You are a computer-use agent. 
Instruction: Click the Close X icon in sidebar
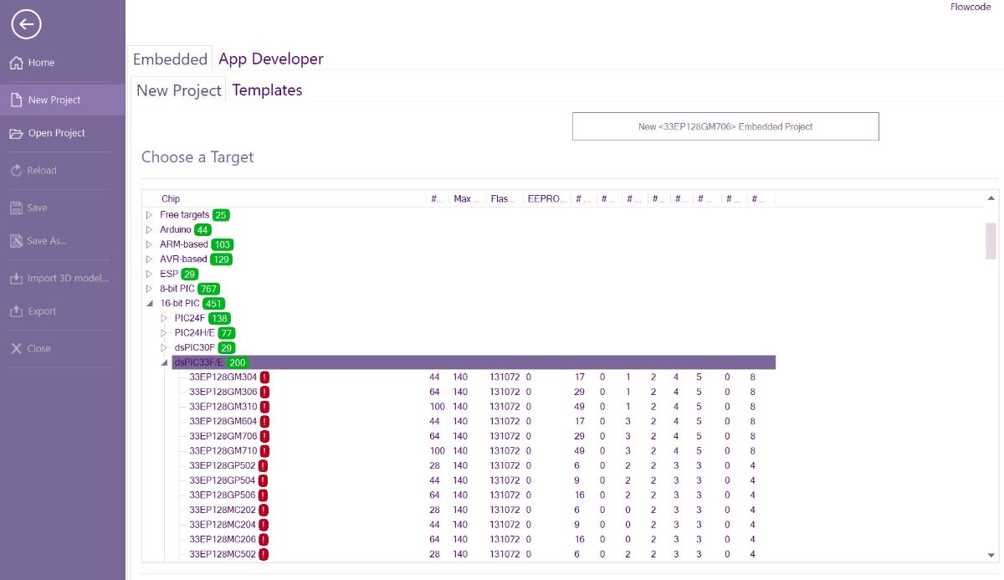(16, 348)
